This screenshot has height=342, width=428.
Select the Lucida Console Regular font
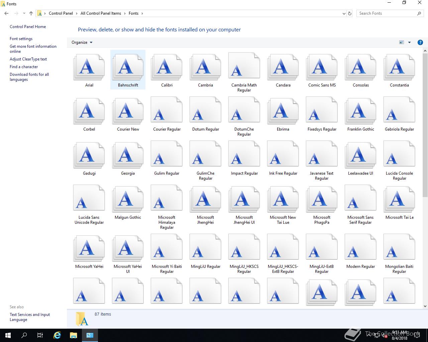pyautogui.click(x=399, y=154)
